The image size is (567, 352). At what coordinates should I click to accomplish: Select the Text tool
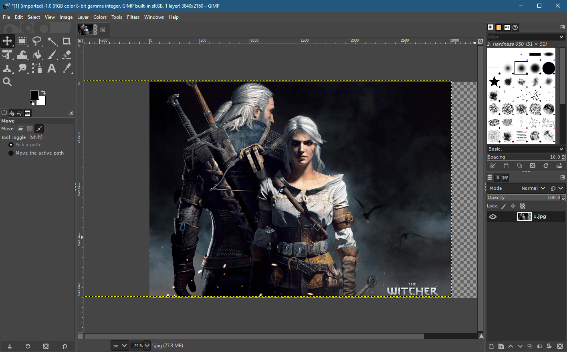click(x=52, y=68)
